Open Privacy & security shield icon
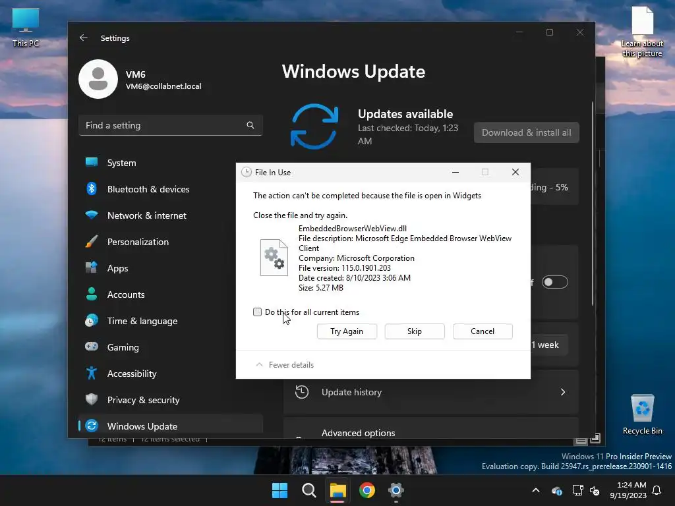The width and height of the screenshot is (675, 506). (91, 399)
